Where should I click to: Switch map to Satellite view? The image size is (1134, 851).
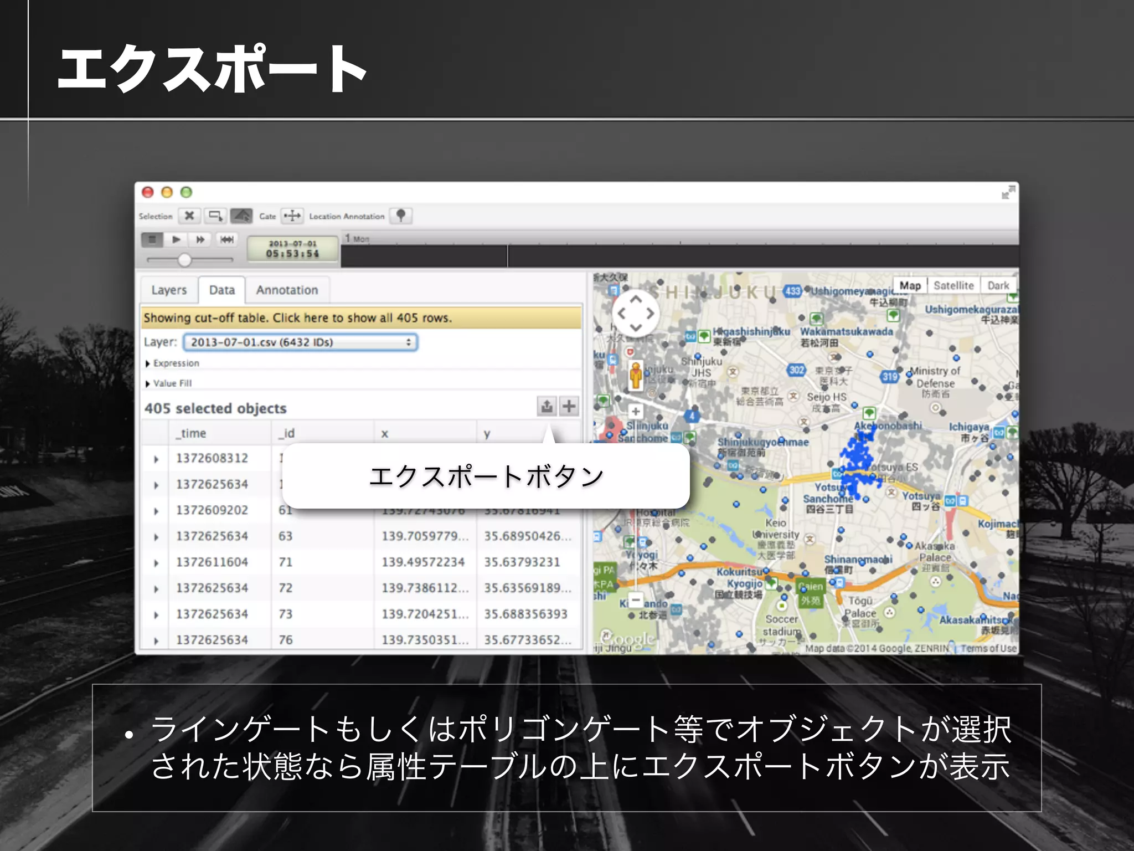pos(953,285)
